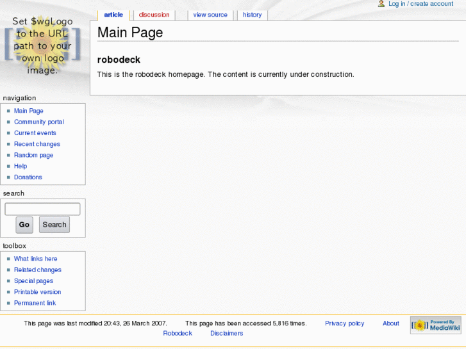Click the 'navigation' sidebar heading

tap(19, 98)
